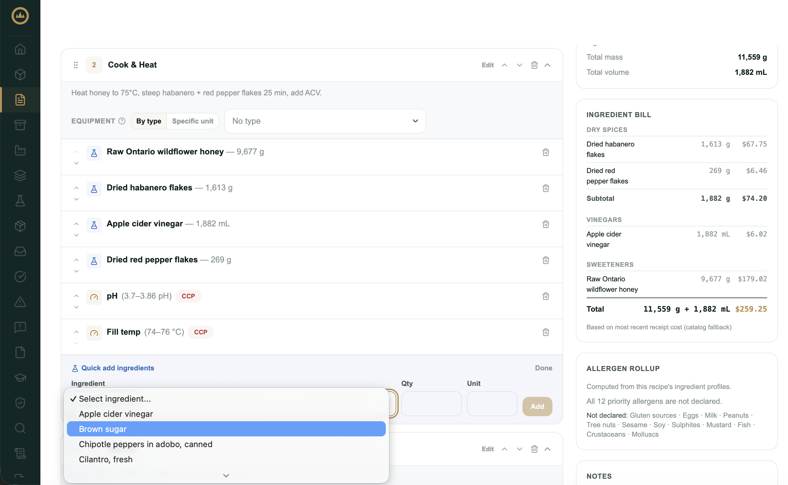This screenshot has height=485, width=788.
Task: Delete the pH CCP row
Action: click(x=546, y=296)
